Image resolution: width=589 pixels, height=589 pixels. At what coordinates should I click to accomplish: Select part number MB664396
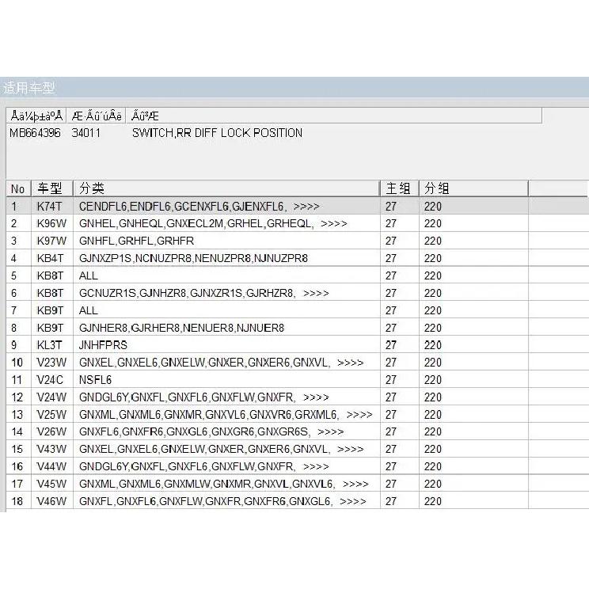click(35, 133)
